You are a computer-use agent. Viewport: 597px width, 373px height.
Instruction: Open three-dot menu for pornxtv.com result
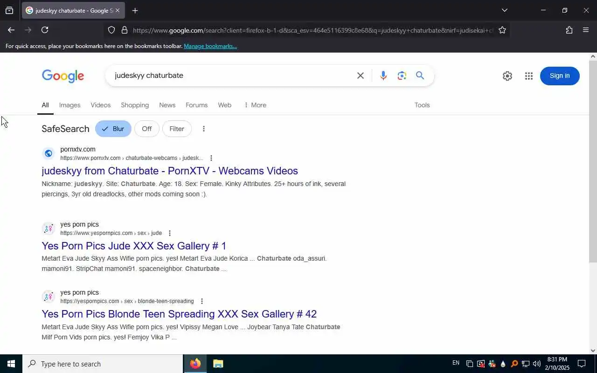point(211,158)
